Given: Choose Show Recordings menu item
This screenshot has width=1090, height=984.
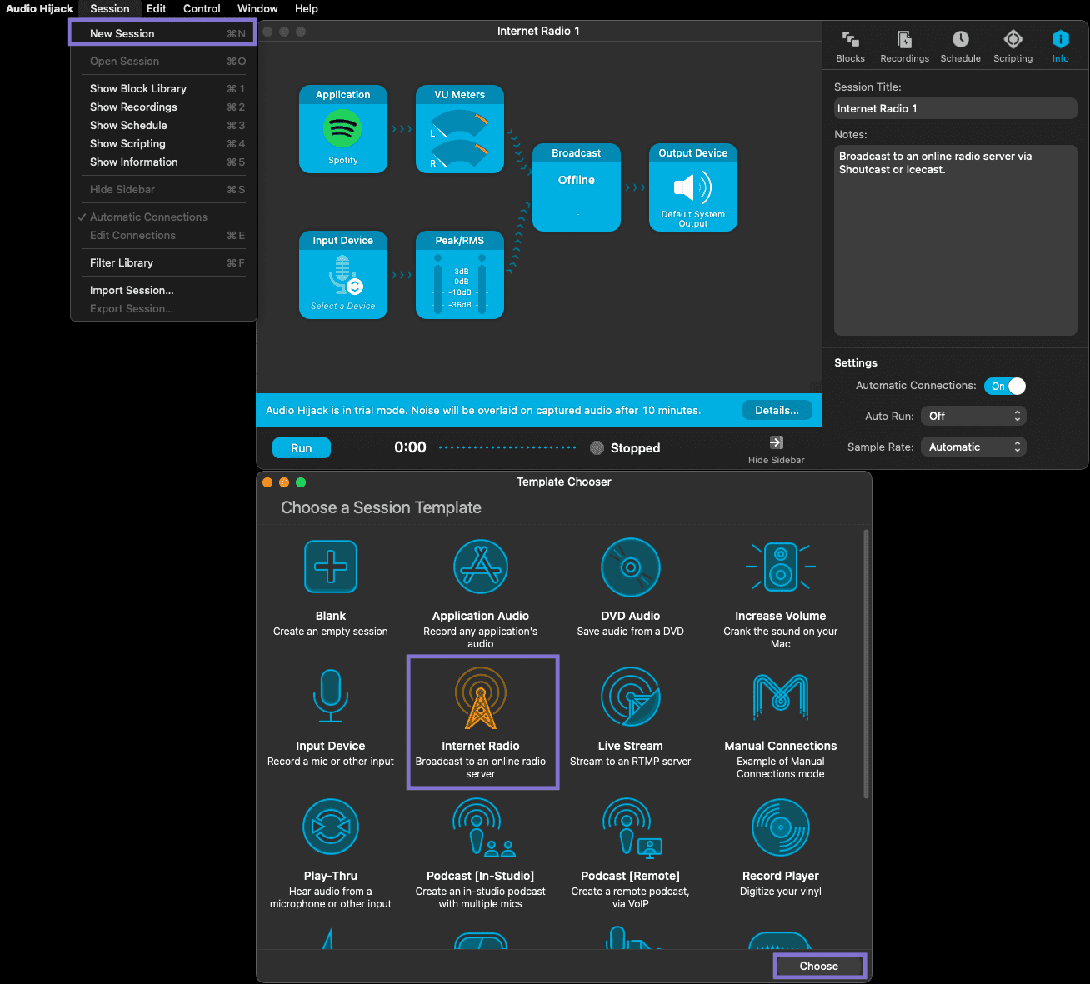Looking at the screenshot, I should (x=163, y=107).
